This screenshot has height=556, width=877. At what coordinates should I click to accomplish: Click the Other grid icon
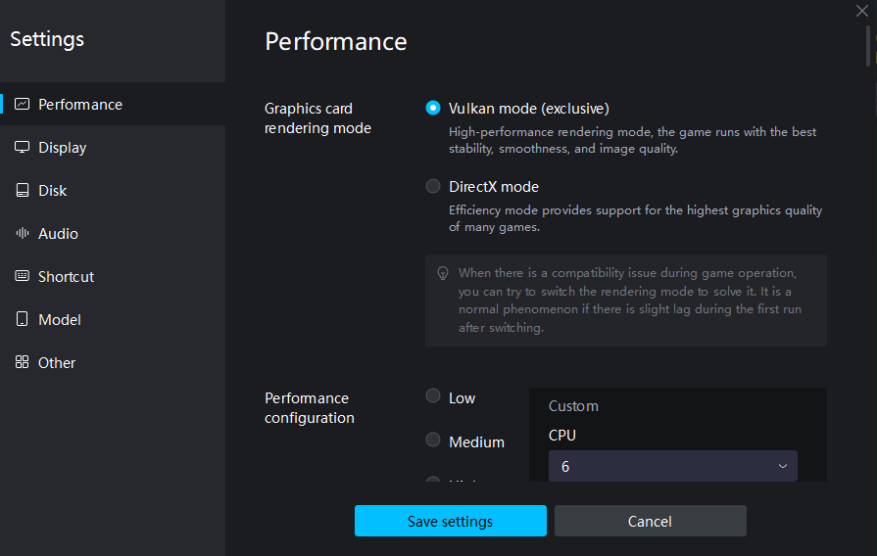tap(22, 363)
